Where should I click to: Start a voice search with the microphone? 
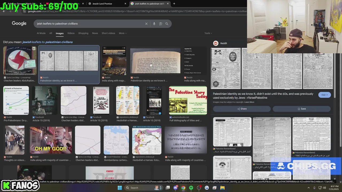[154, 24]
